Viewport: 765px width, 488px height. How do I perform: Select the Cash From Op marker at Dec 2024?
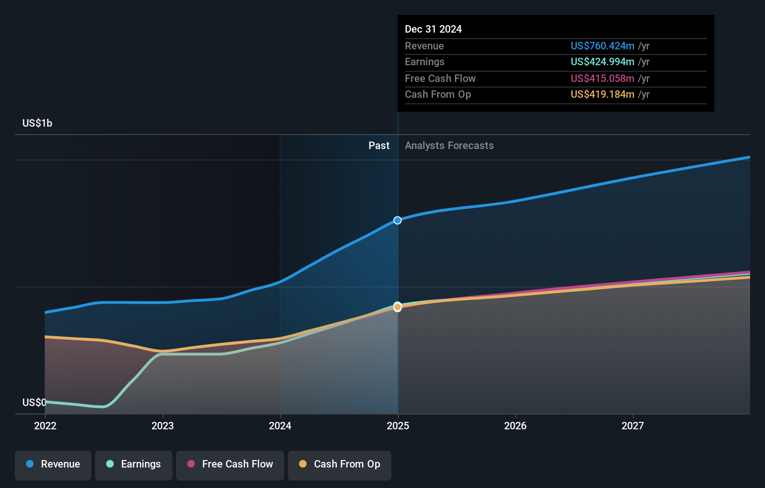point(397,307)
